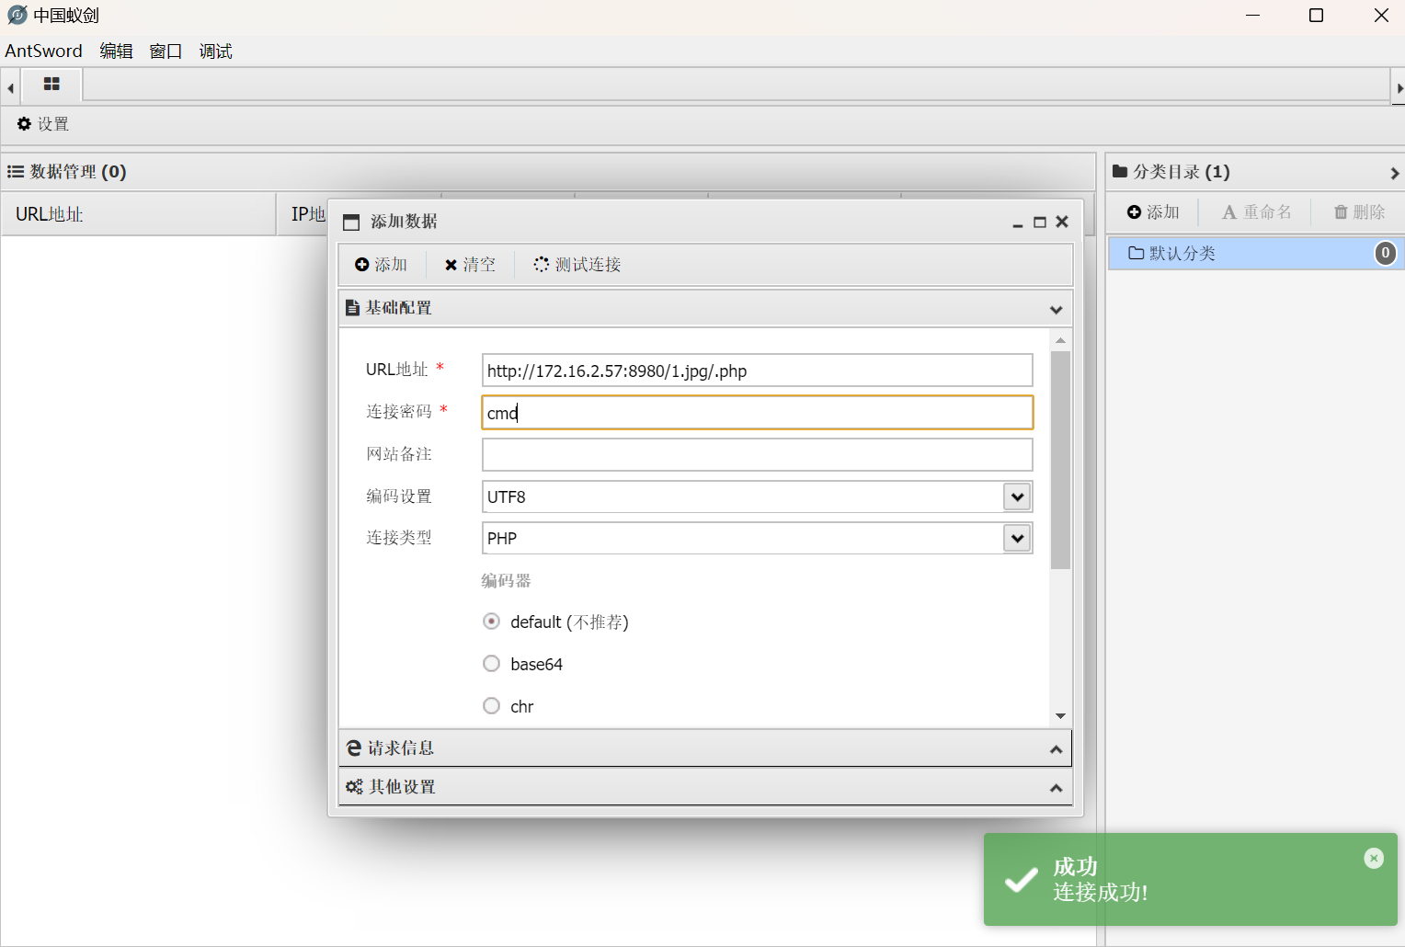Image resolution: width=1405 pixels, height=947 pixels.
Task: Select the chr encoder option
Action: tap(492, 706)
